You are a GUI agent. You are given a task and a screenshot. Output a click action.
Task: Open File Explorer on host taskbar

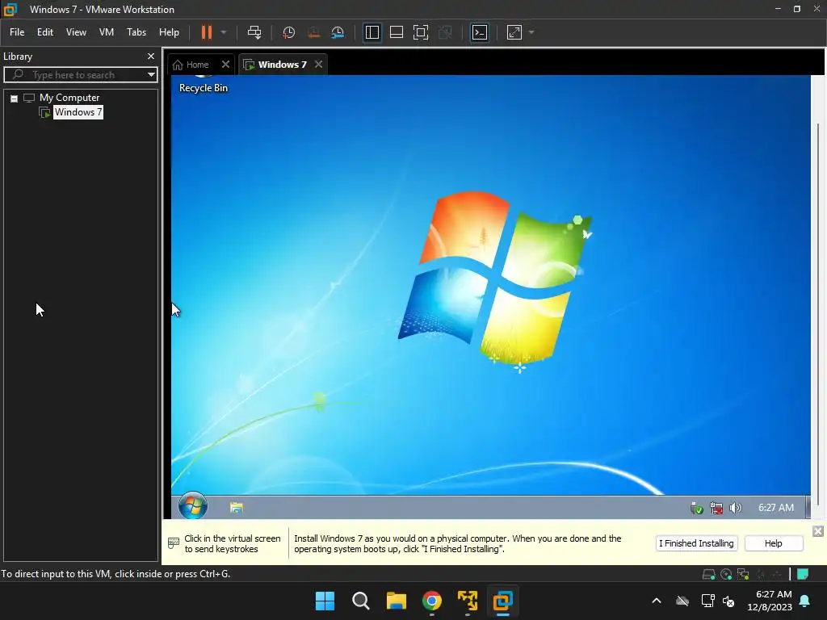[396, 601]
